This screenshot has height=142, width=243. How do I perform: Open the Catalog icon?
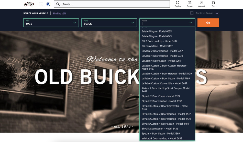(x=178, y=4)
